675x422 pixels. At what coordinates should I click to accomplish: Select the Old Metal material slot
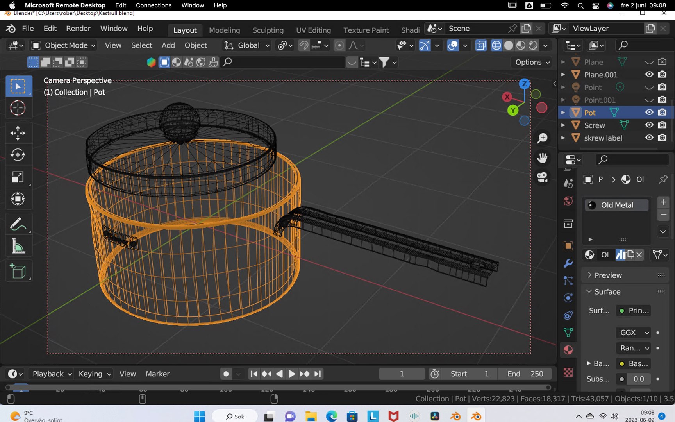coord(617,205)
